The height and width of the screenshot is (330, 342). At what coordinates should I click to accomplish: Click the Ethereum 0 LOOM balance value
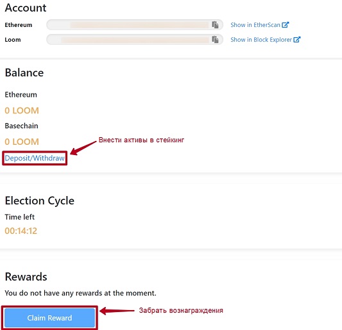pyautogui.click(x=22, y=111)
